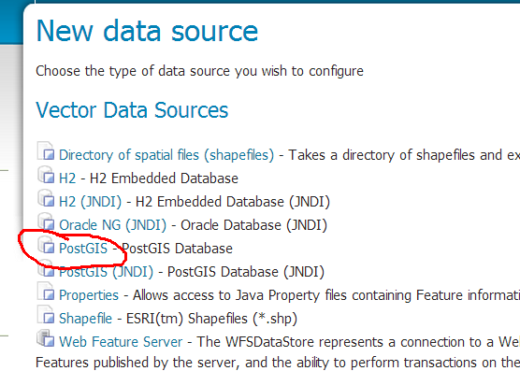Open Directory of spatial files (shapefiles) link
This screenshot has height=371, width=520.
[x=166, y=155]
